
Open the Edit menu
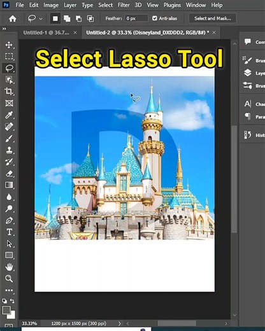[x=34, y=5]
